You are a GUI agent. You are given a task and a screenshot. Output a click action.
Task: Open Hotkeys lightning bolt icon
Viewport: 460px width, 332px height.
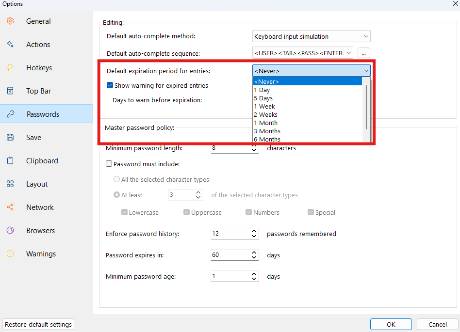[10, 67]
